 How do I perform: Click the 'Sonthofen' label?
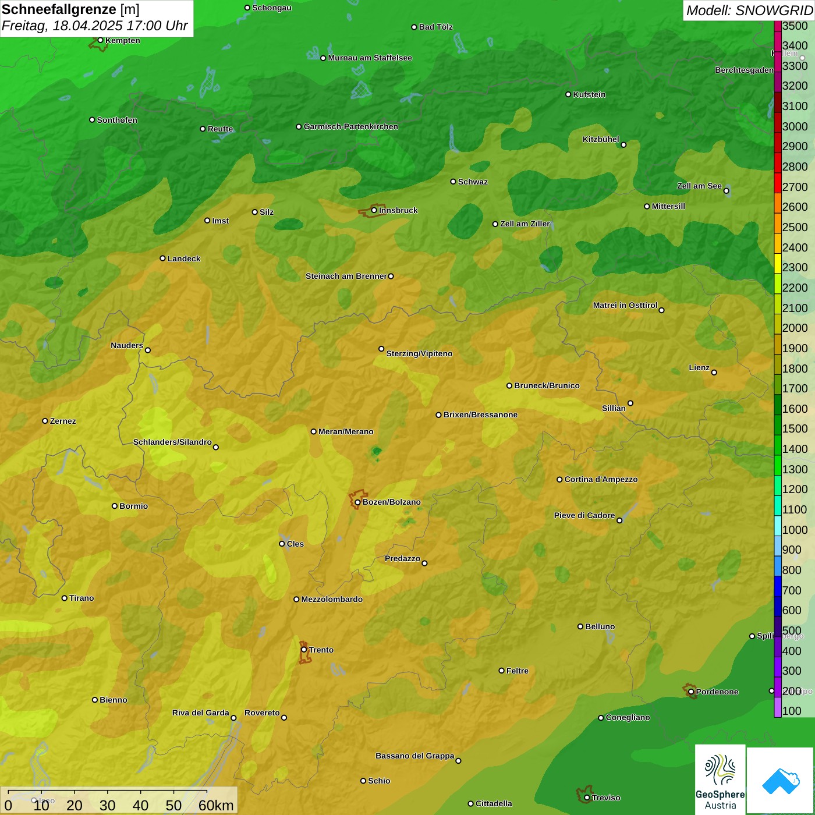point(117,120)
